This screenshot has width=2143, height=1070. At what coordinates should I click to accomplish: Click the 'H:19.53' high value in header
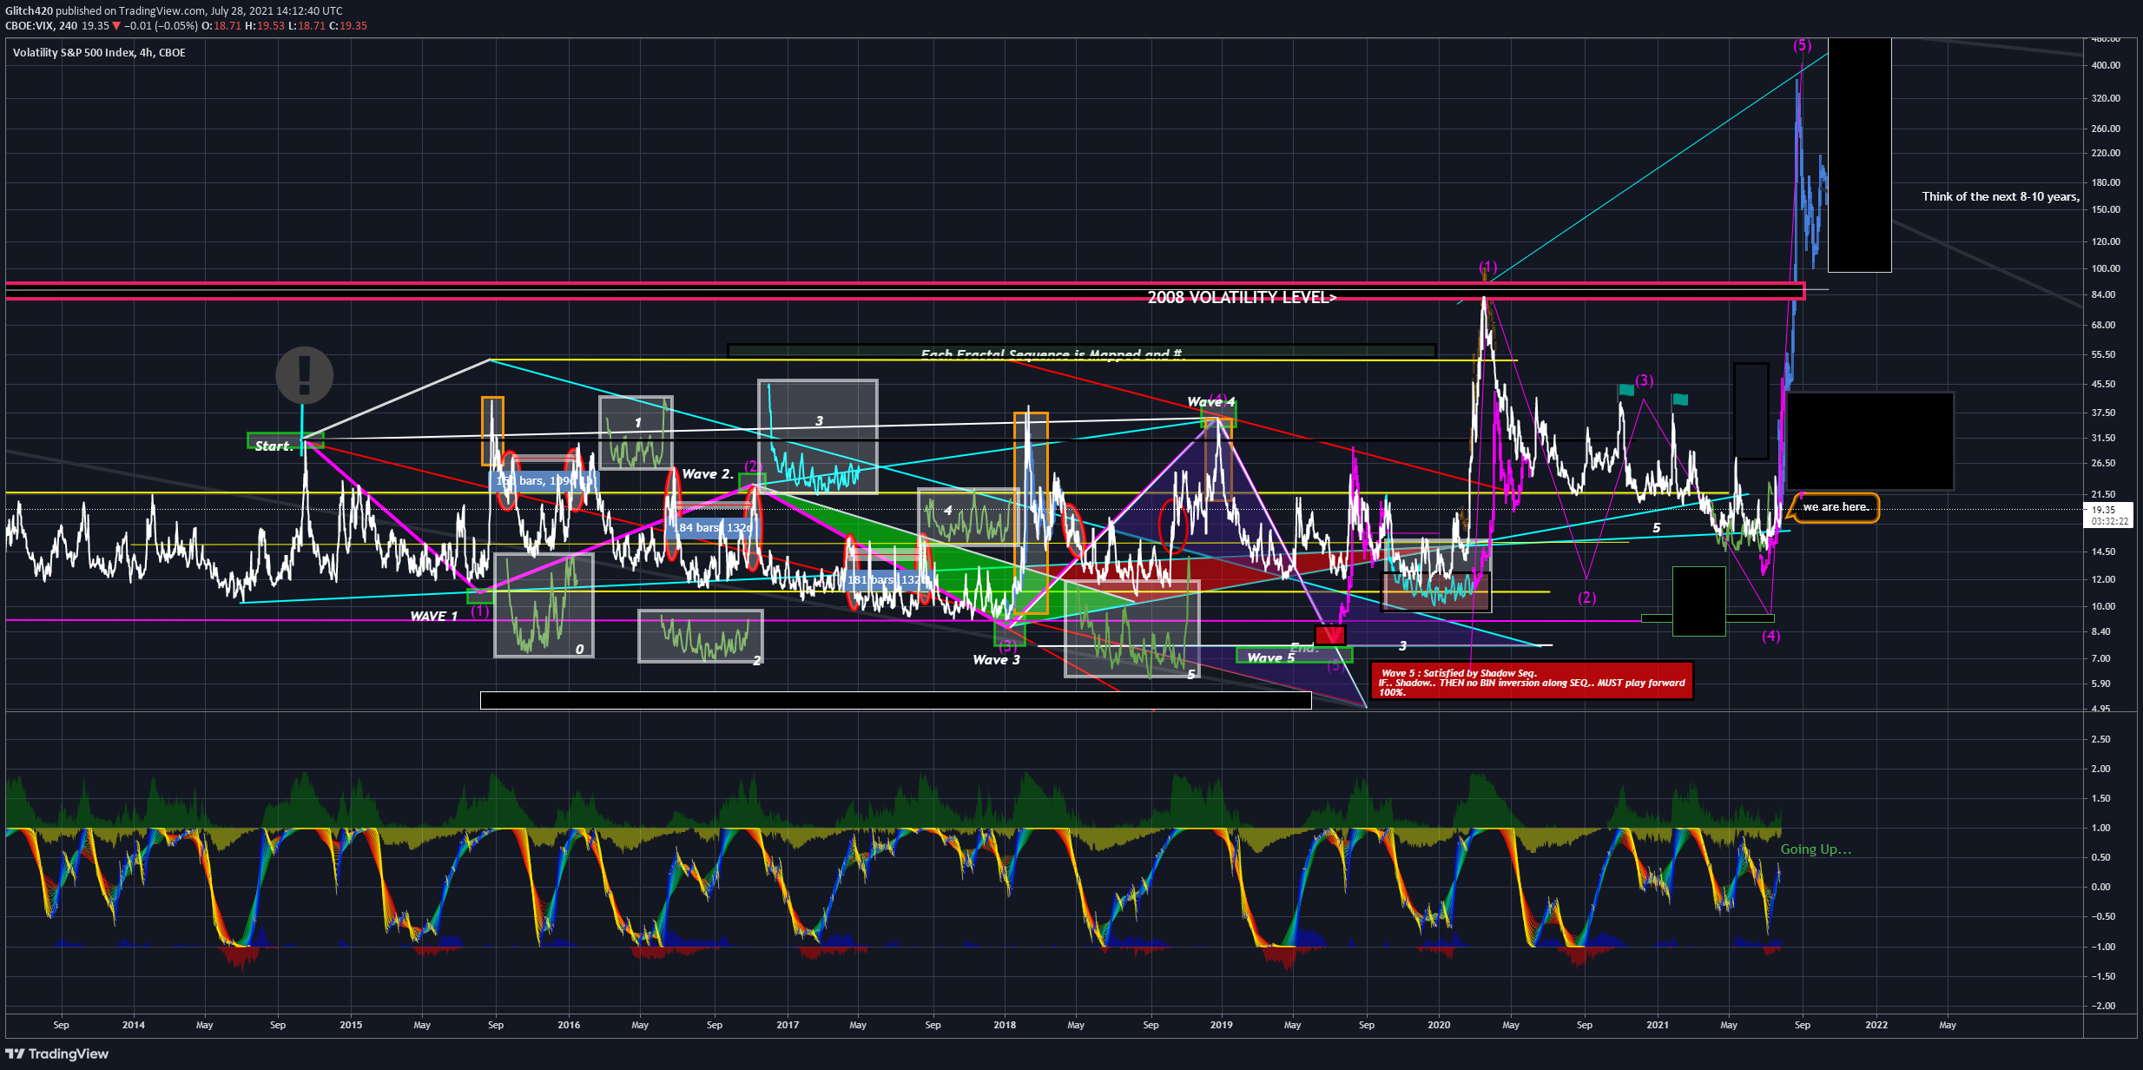[x=265, y=25]
